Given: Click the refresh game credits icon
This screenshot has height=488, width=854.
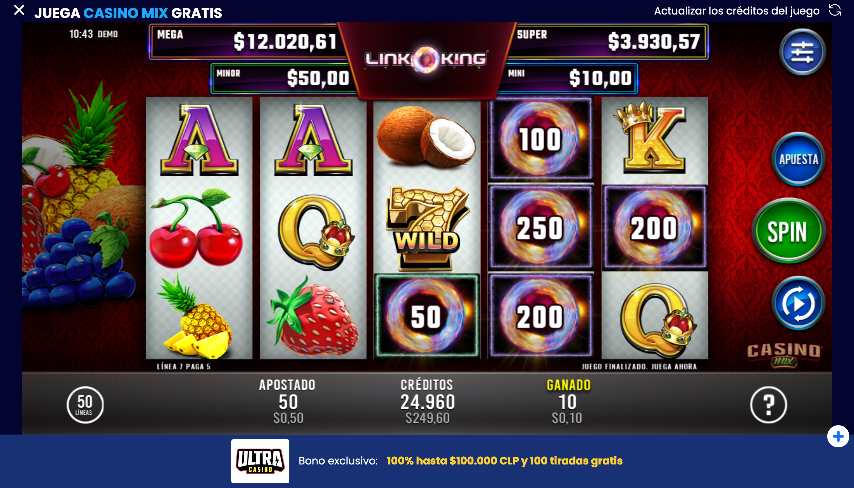Looking at the screenshot, I should click(x=835, y=11).
